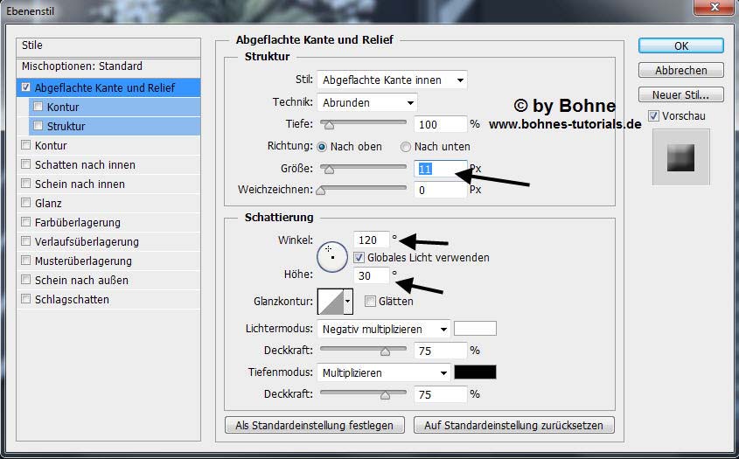Select Abgeflachte Kante und Relief entry
739x459 pixels.
tap(108, 87)
